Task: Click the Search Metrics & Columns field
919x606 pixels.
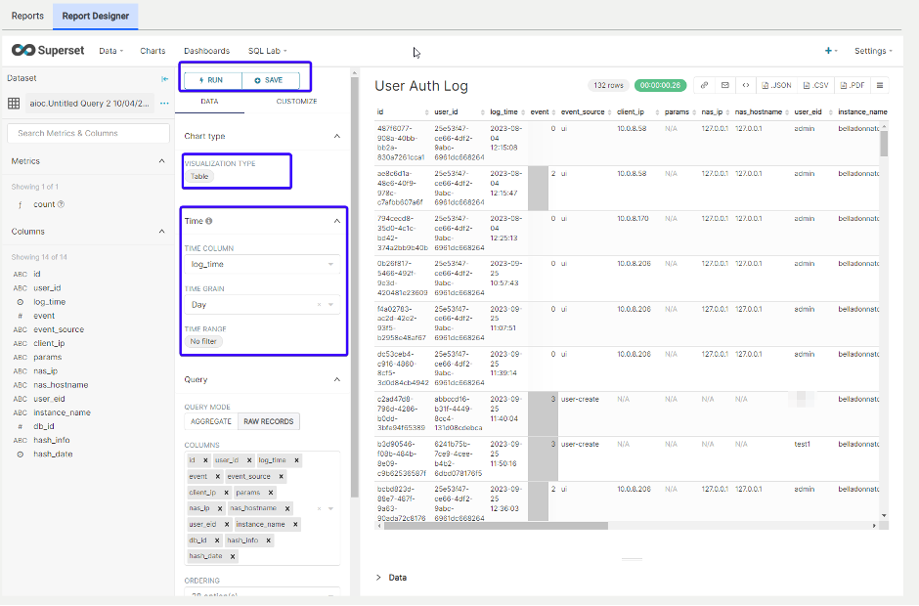Action: click(x=88, y=131)
